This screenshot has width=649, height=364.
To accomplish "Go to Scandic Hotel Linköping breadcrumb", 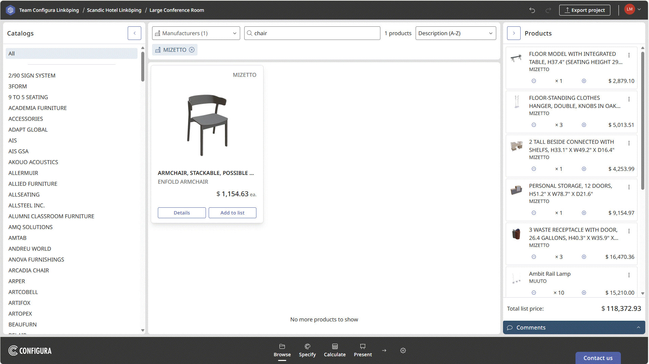I will [x=114, y=10].
